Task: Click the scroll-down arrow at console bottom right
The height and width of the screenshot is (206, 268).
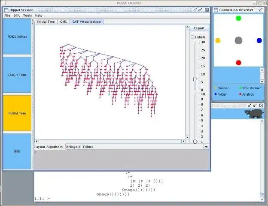Action: click(x=262, y=199)
